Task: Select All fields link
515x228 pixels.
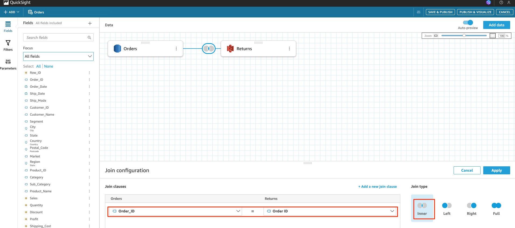Action: [x=38, y=66]
